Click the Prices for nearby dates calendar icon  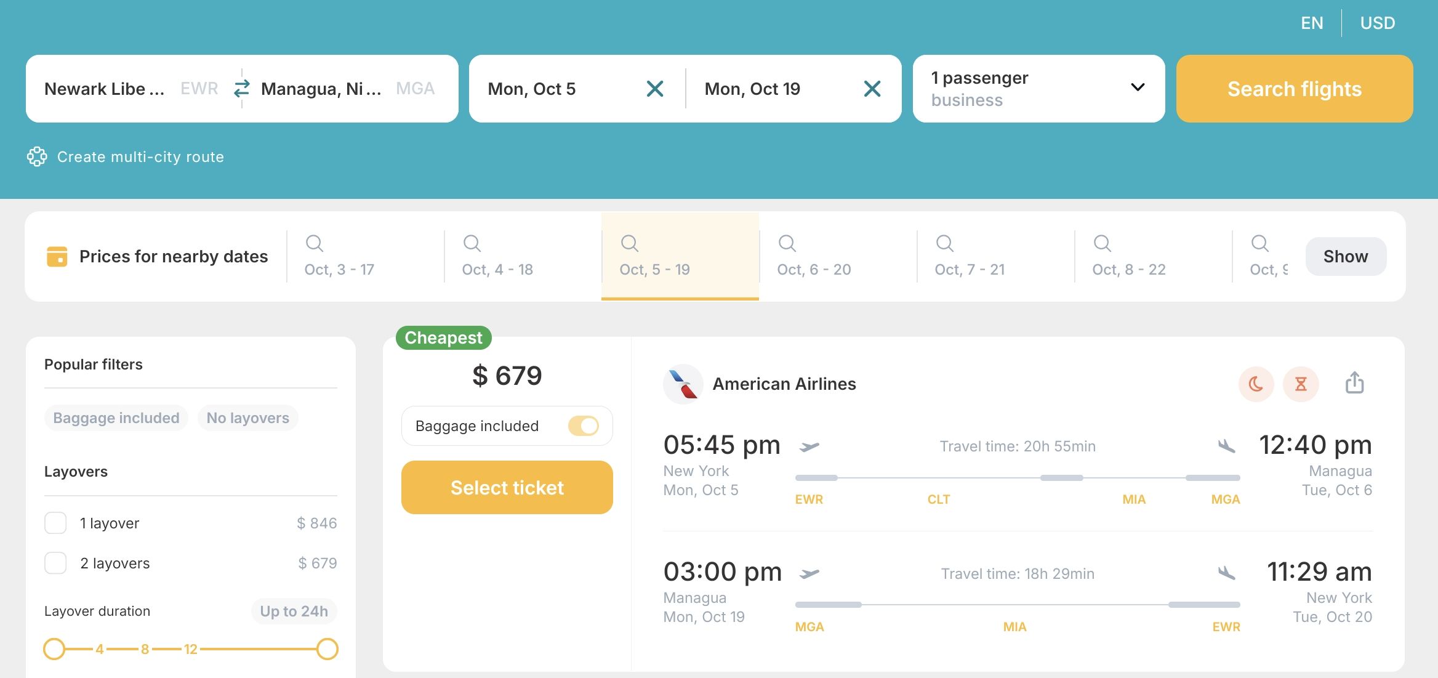57,256
